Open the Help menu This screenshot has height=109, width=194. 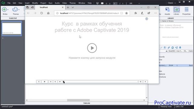click(x=90, y=3)
